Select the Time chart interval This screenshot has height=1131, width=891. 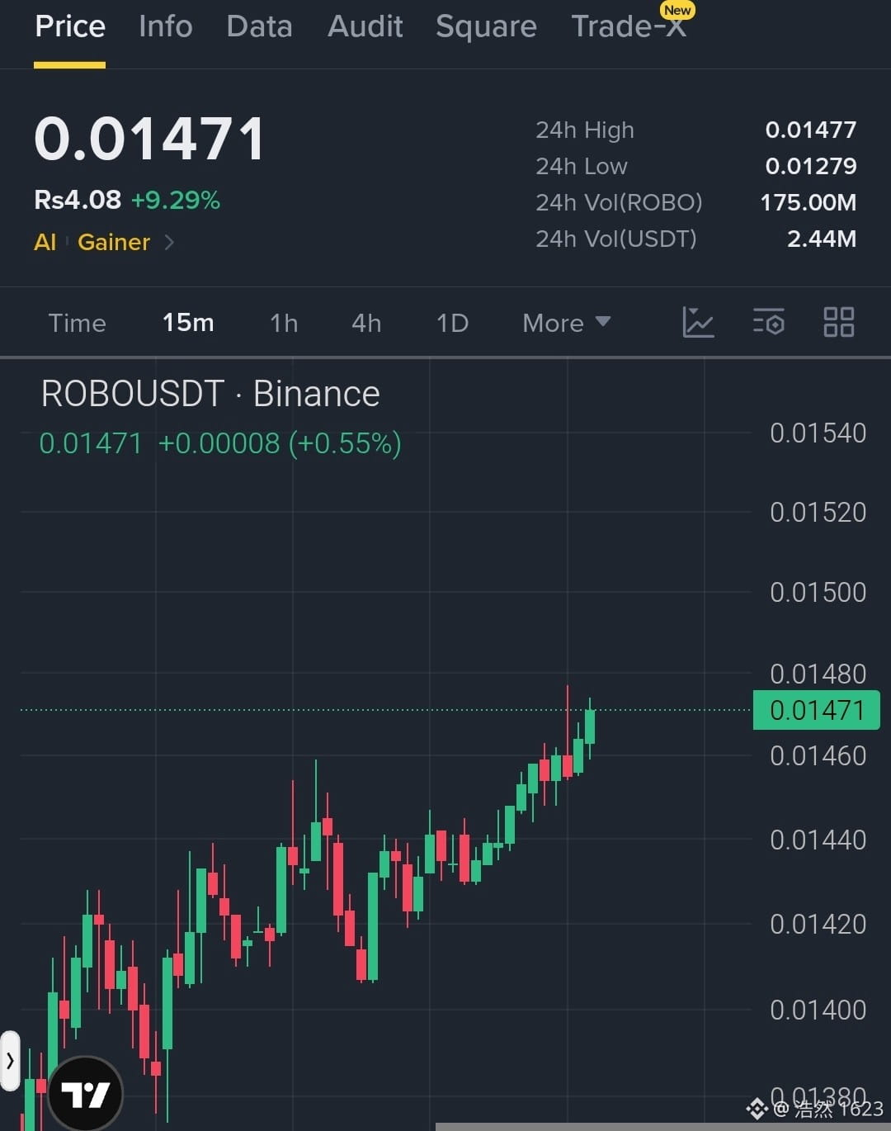[77, 323]
